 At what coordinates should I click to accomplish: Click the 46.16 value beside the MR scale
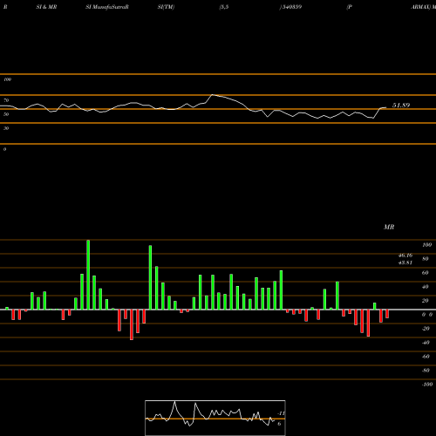[x=405, y=255]
